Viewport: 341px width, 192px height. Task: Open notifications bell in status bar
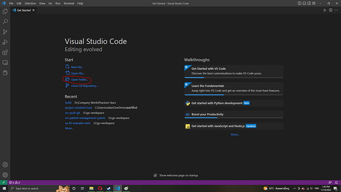(336, 182)
